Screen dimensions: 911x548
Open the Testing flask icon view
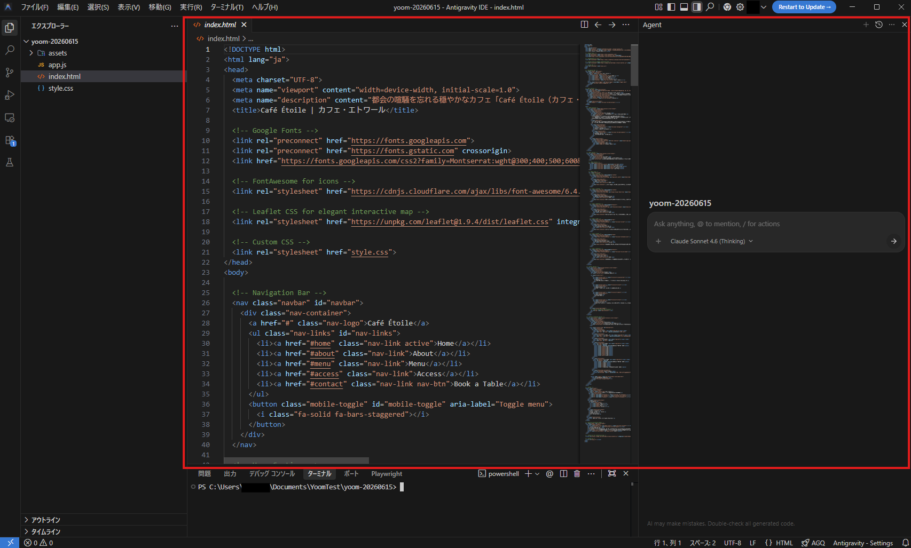coord(10,163)
